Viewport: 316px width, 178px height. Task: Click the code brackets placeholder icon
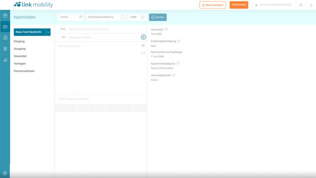click(143, 53)
